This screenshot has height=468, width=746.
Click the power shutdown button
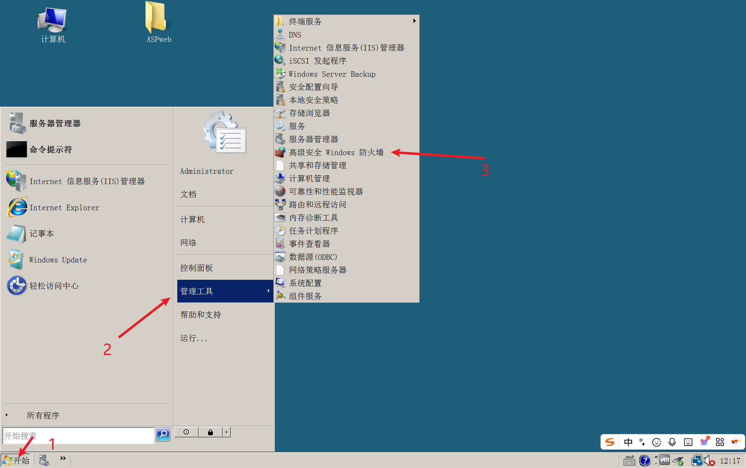186,432
